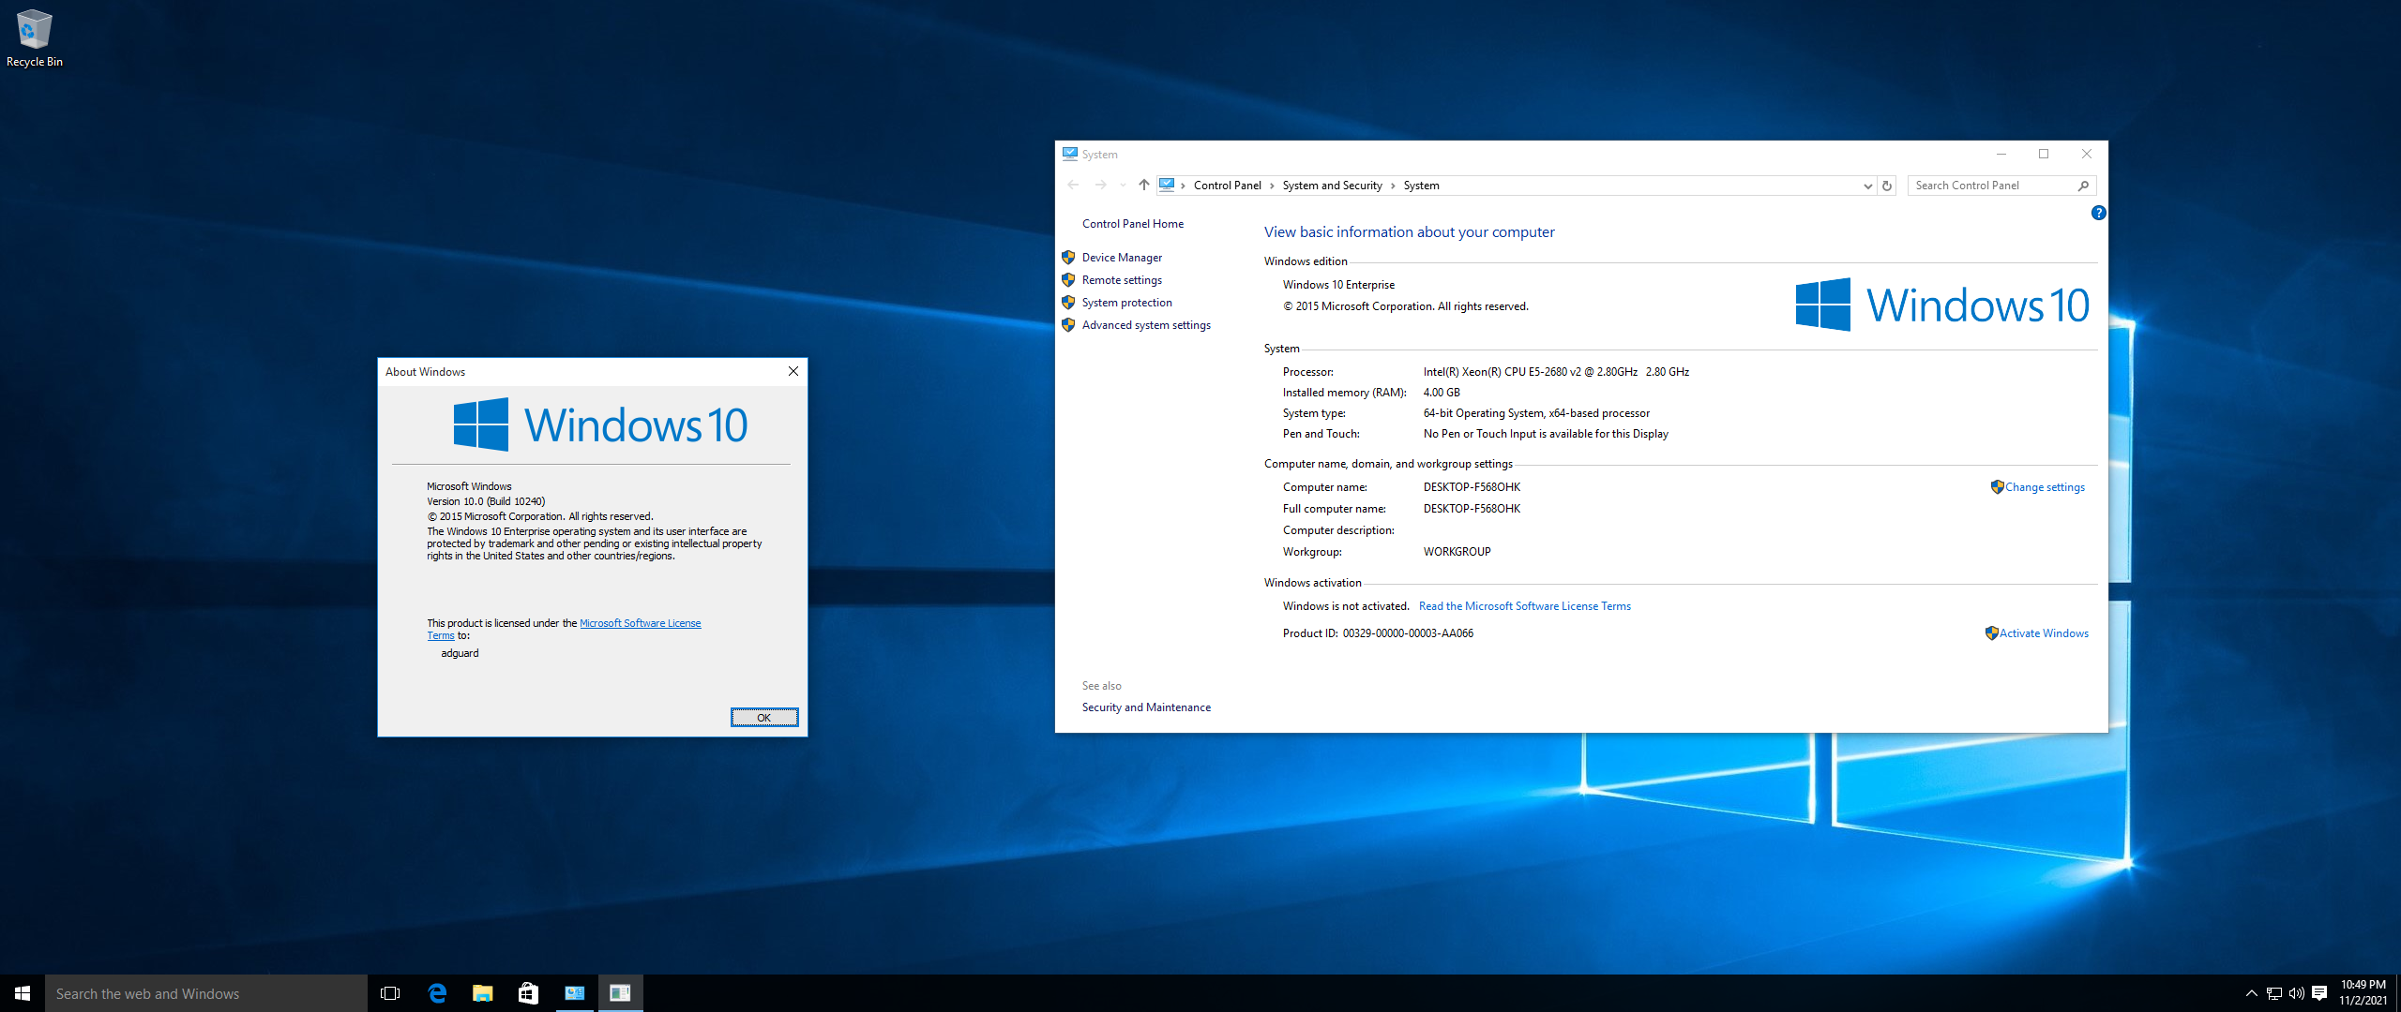Click Change settings link
The height and width of the screenshot is (1012, 2401).
(2045, 487)
